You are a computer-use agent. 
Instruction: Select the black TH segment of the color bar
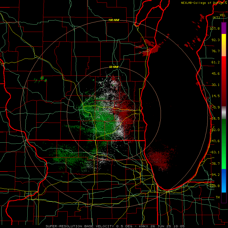(224, 198)
